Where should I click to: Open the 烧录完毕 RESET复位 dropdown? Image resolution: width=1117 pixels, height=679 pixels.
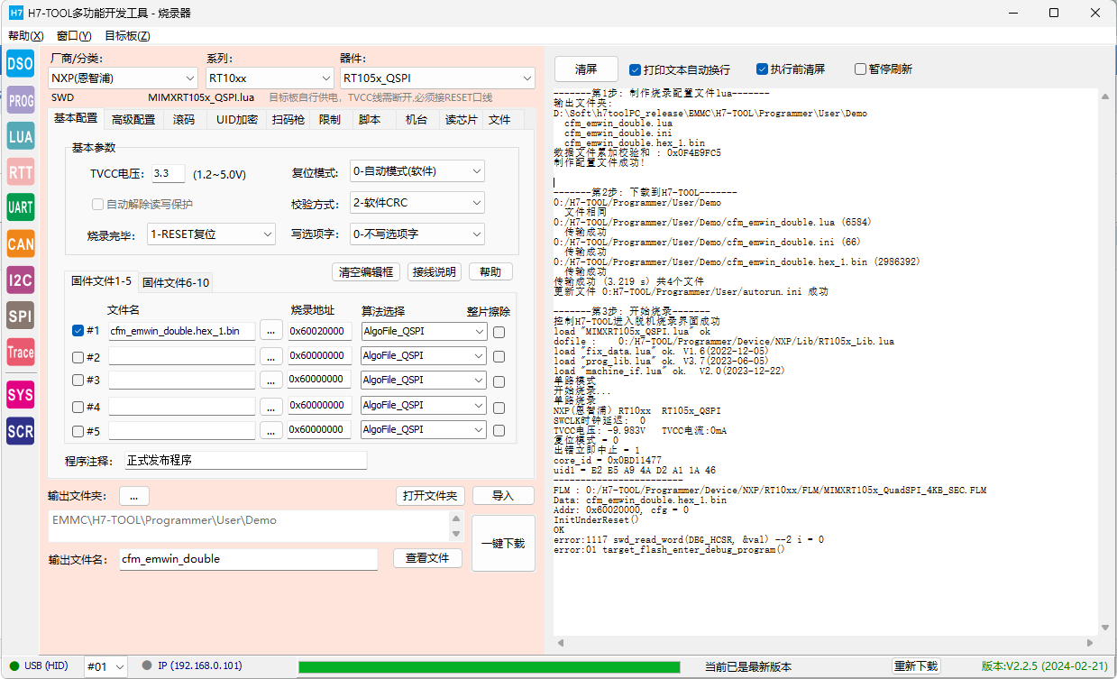pos(211,234)
